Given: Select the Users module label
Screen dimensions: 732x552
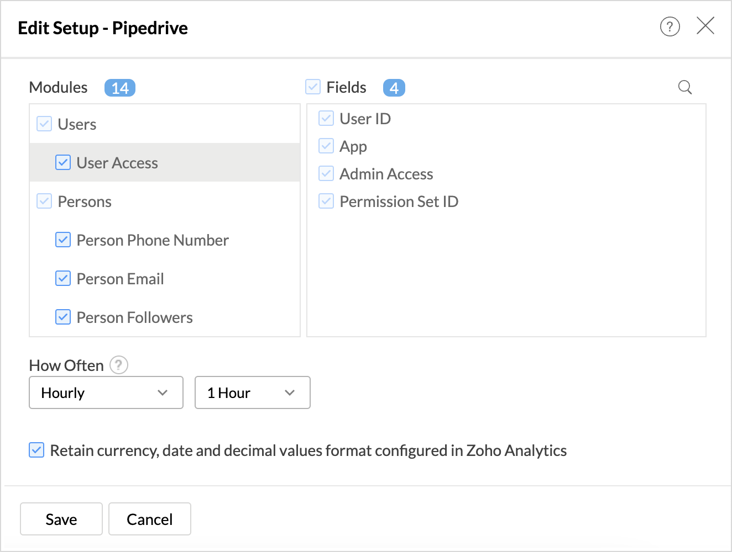Looking at the screenshot, I should point(77,124).
